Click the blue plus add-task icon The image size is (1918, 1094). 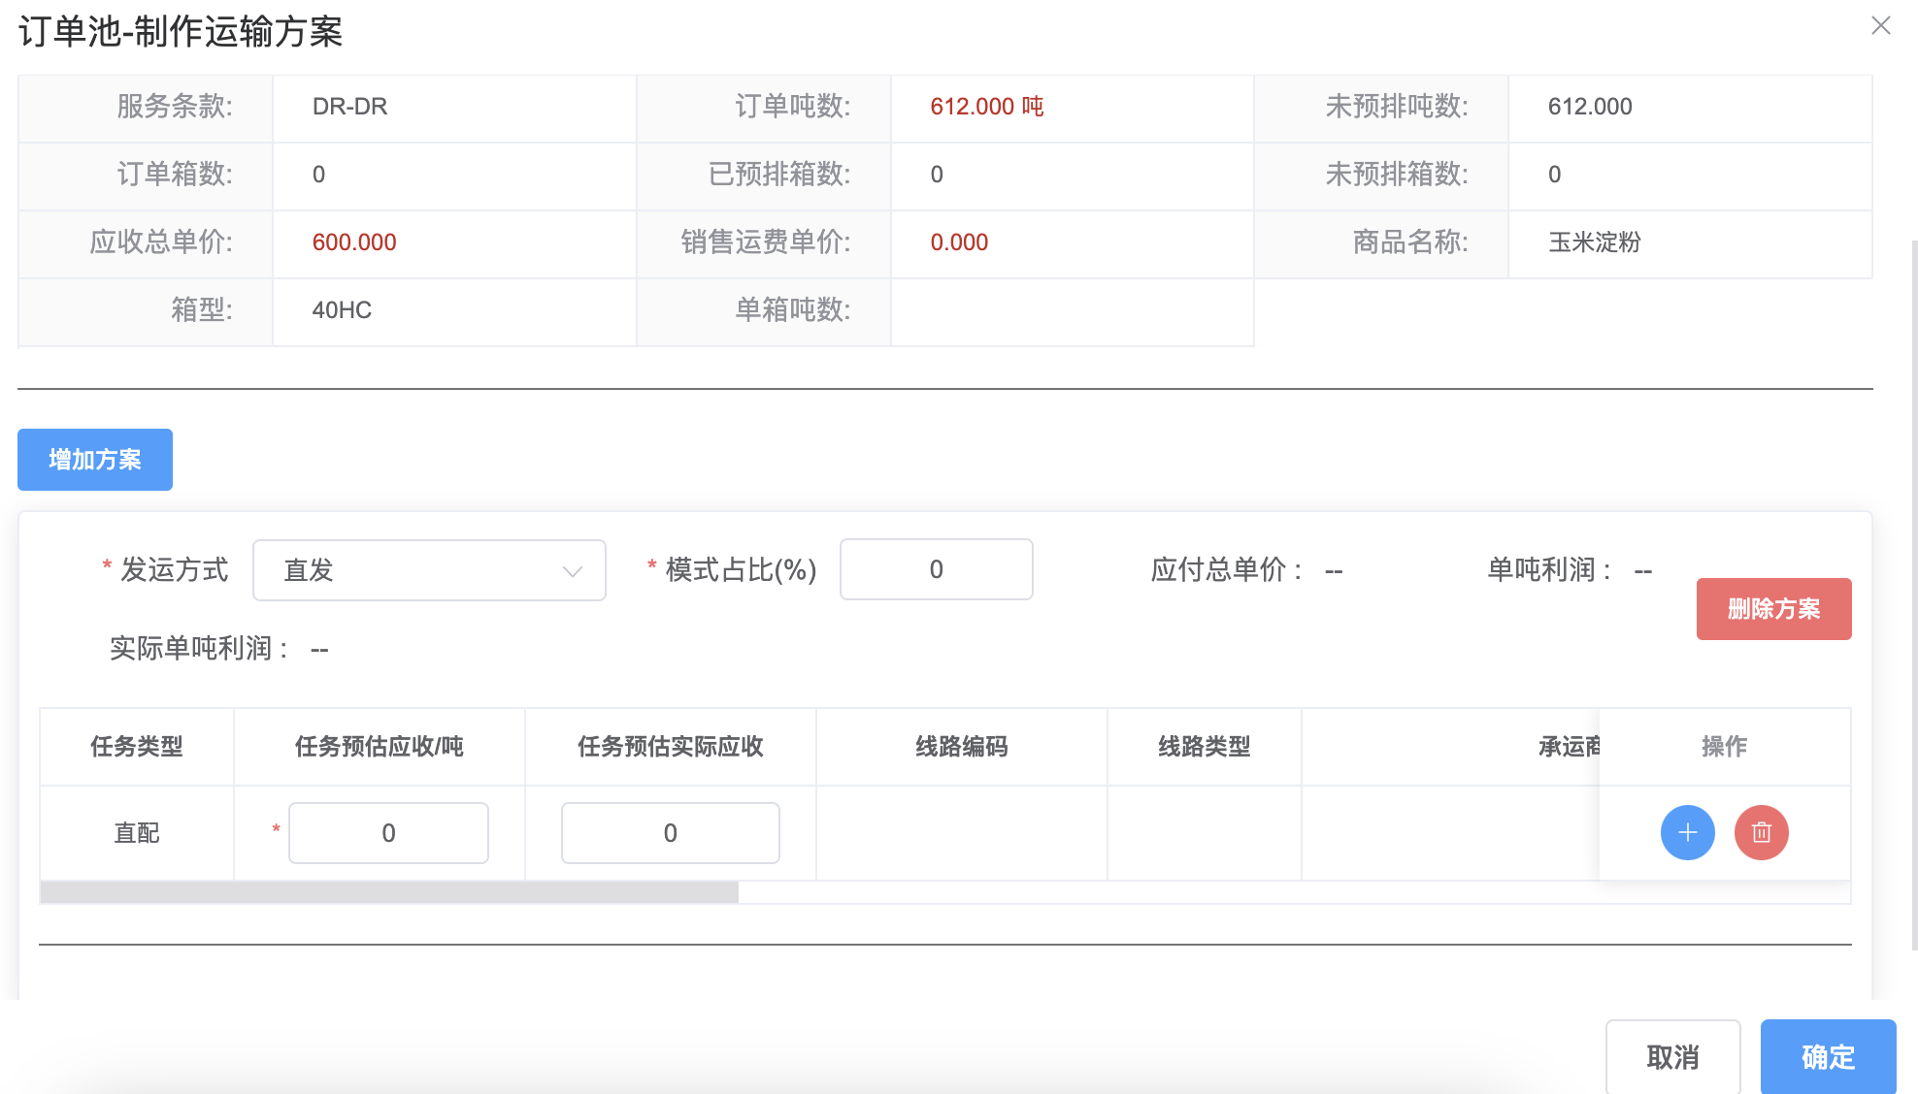point(1687,832)
